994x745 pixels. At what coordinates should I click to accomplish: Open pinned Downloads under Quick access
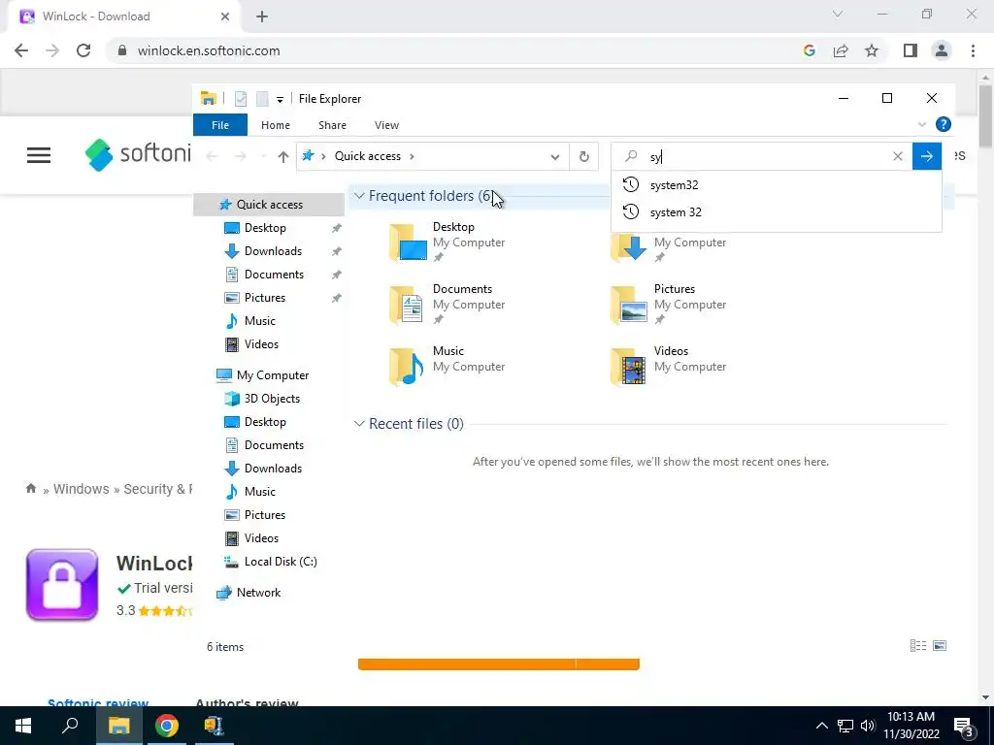[x=273, y=251]
